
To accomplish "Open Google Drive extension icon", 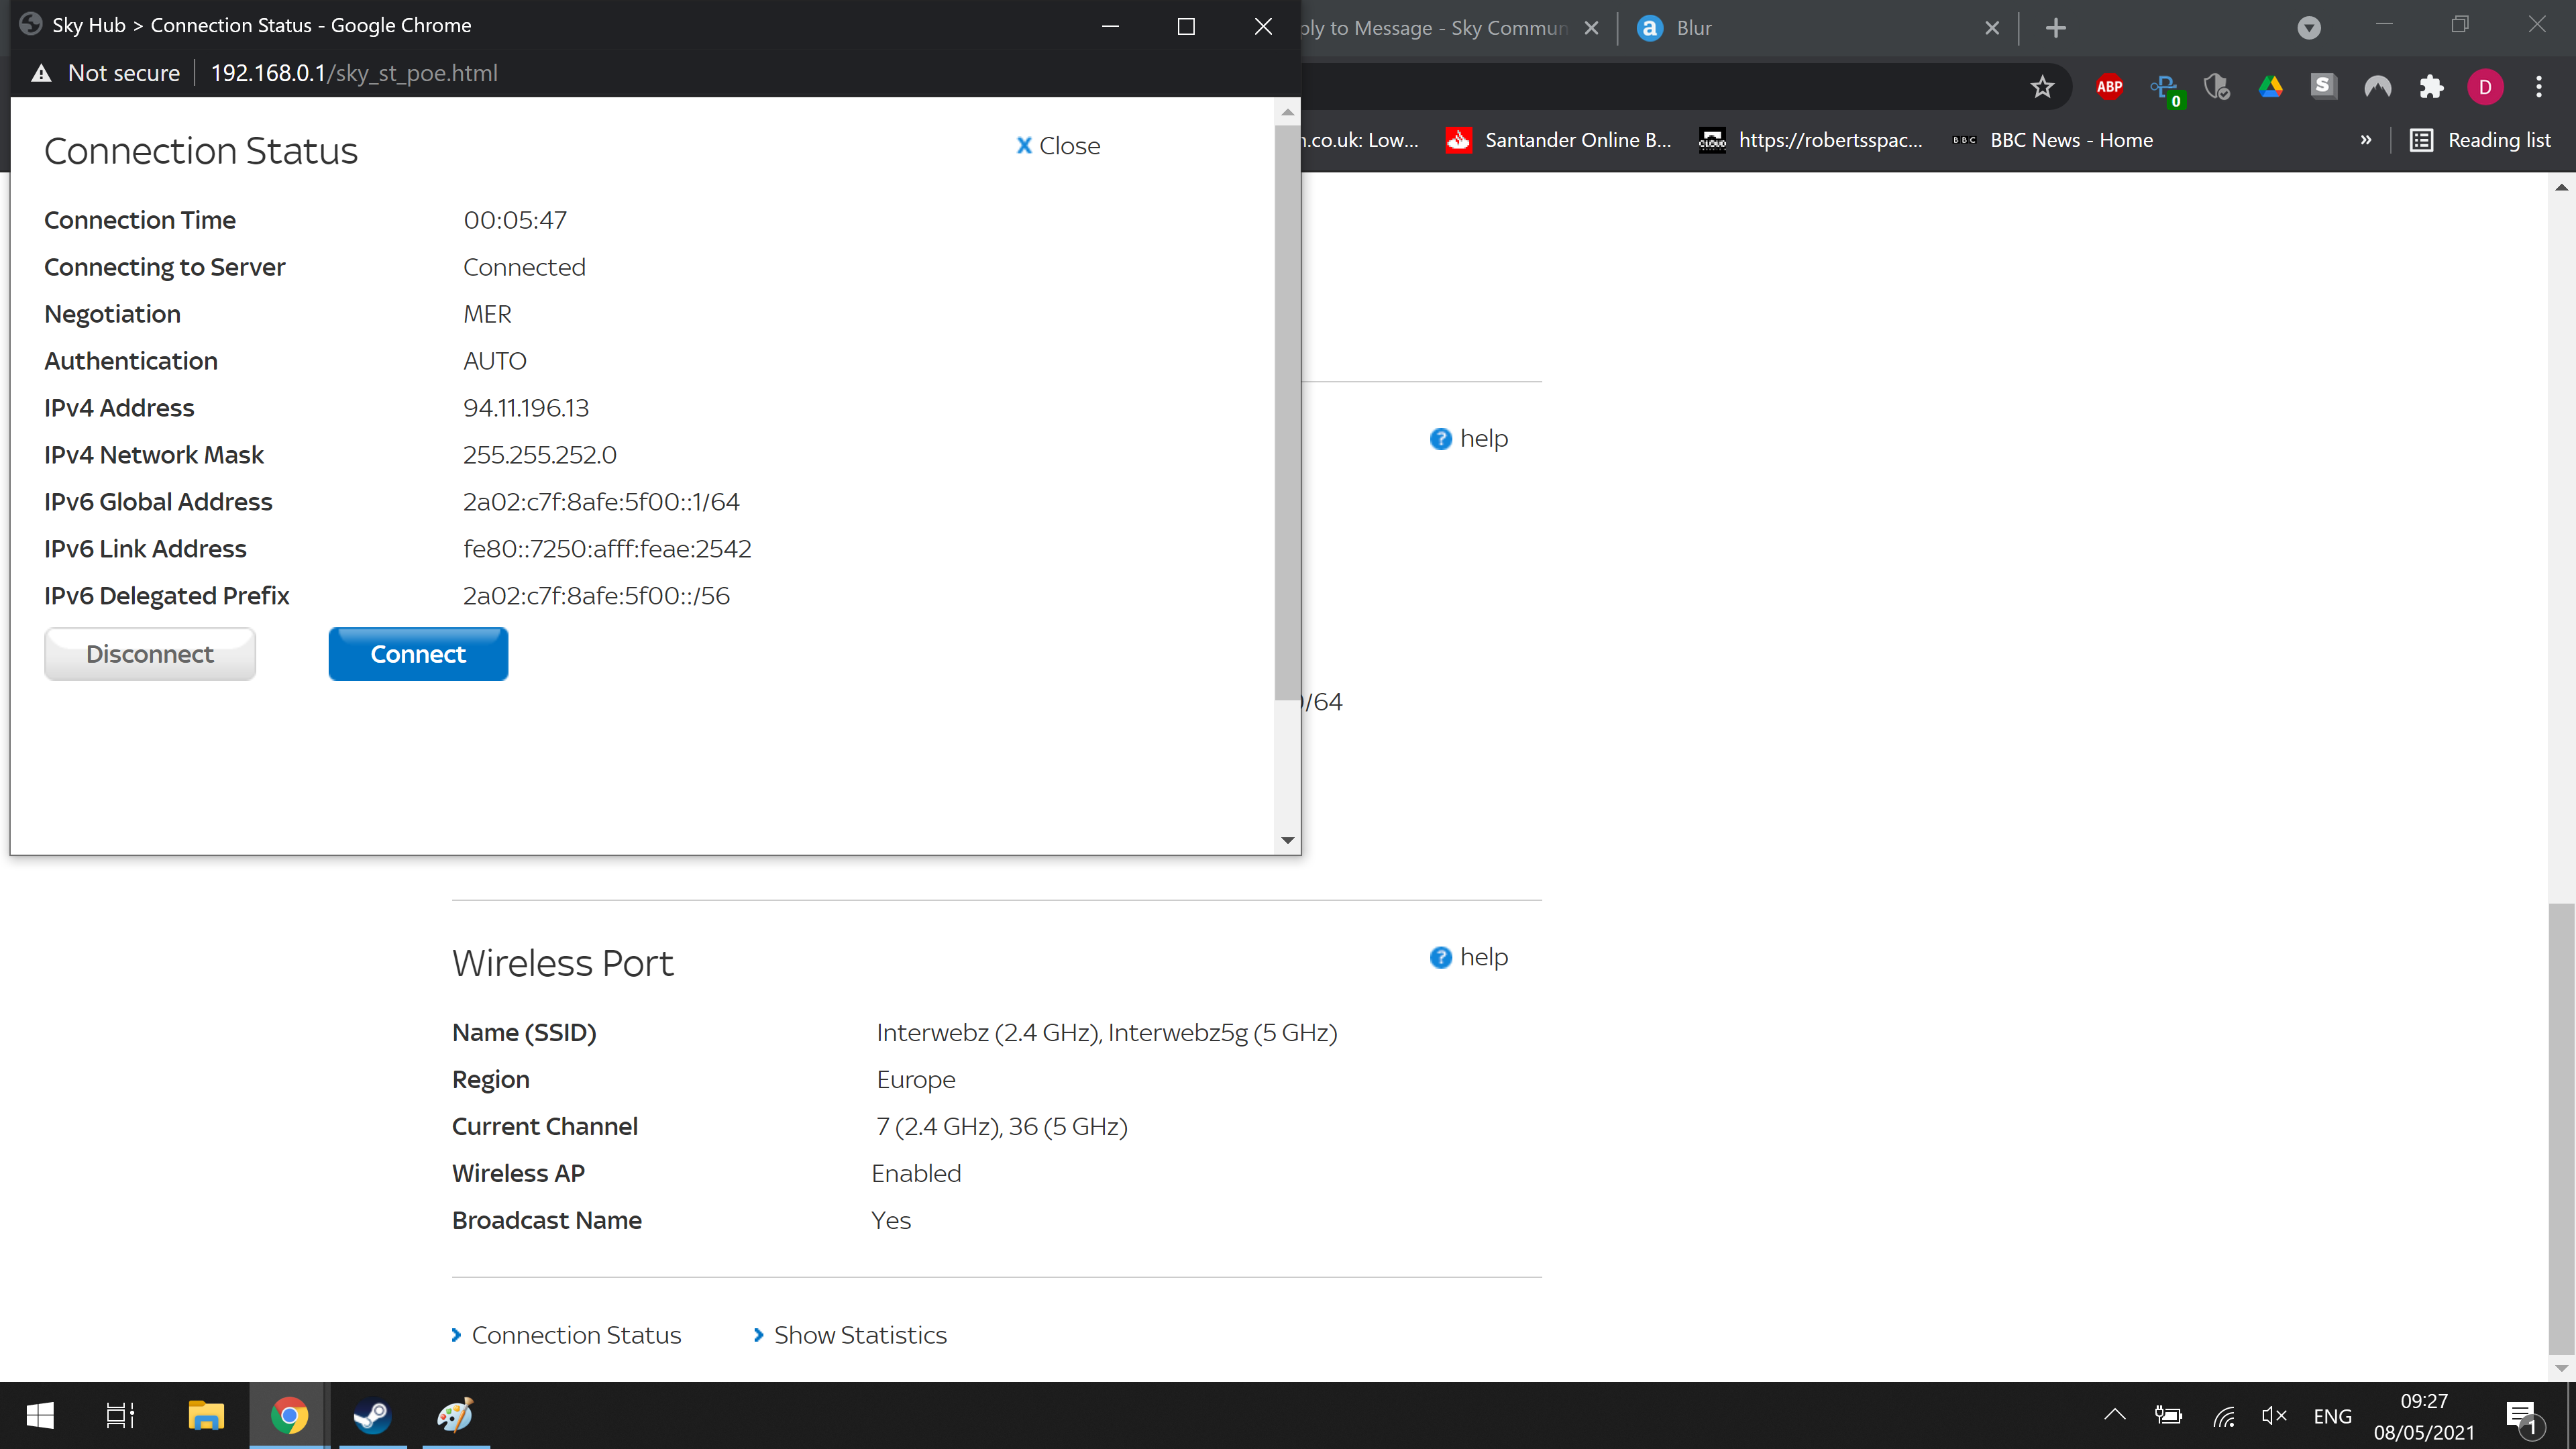I will tap(2270, 87).
